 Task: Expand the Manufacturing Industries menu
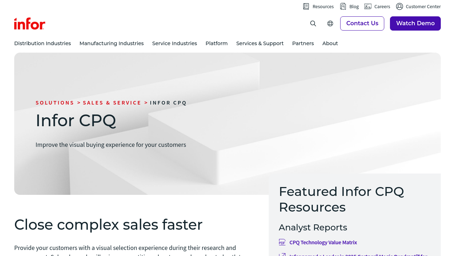click(112, 43)
